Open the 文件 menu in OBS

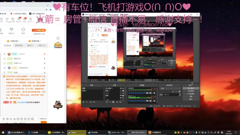coord(84,18)
